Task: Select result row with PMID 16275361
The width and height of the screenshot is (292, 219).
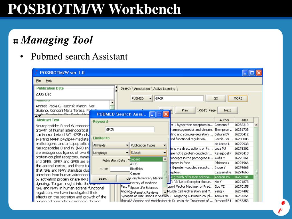Action: (212, 158)
